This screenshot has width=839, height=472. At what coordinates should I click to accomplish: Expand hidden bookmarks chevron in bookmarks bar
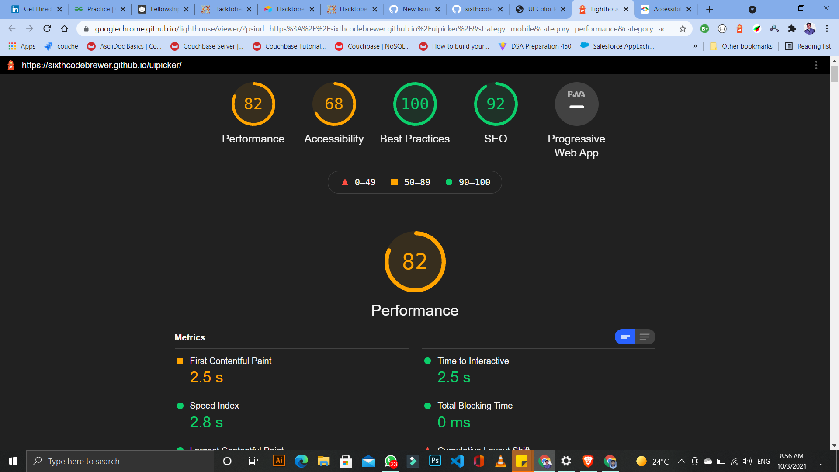point(695,46)
